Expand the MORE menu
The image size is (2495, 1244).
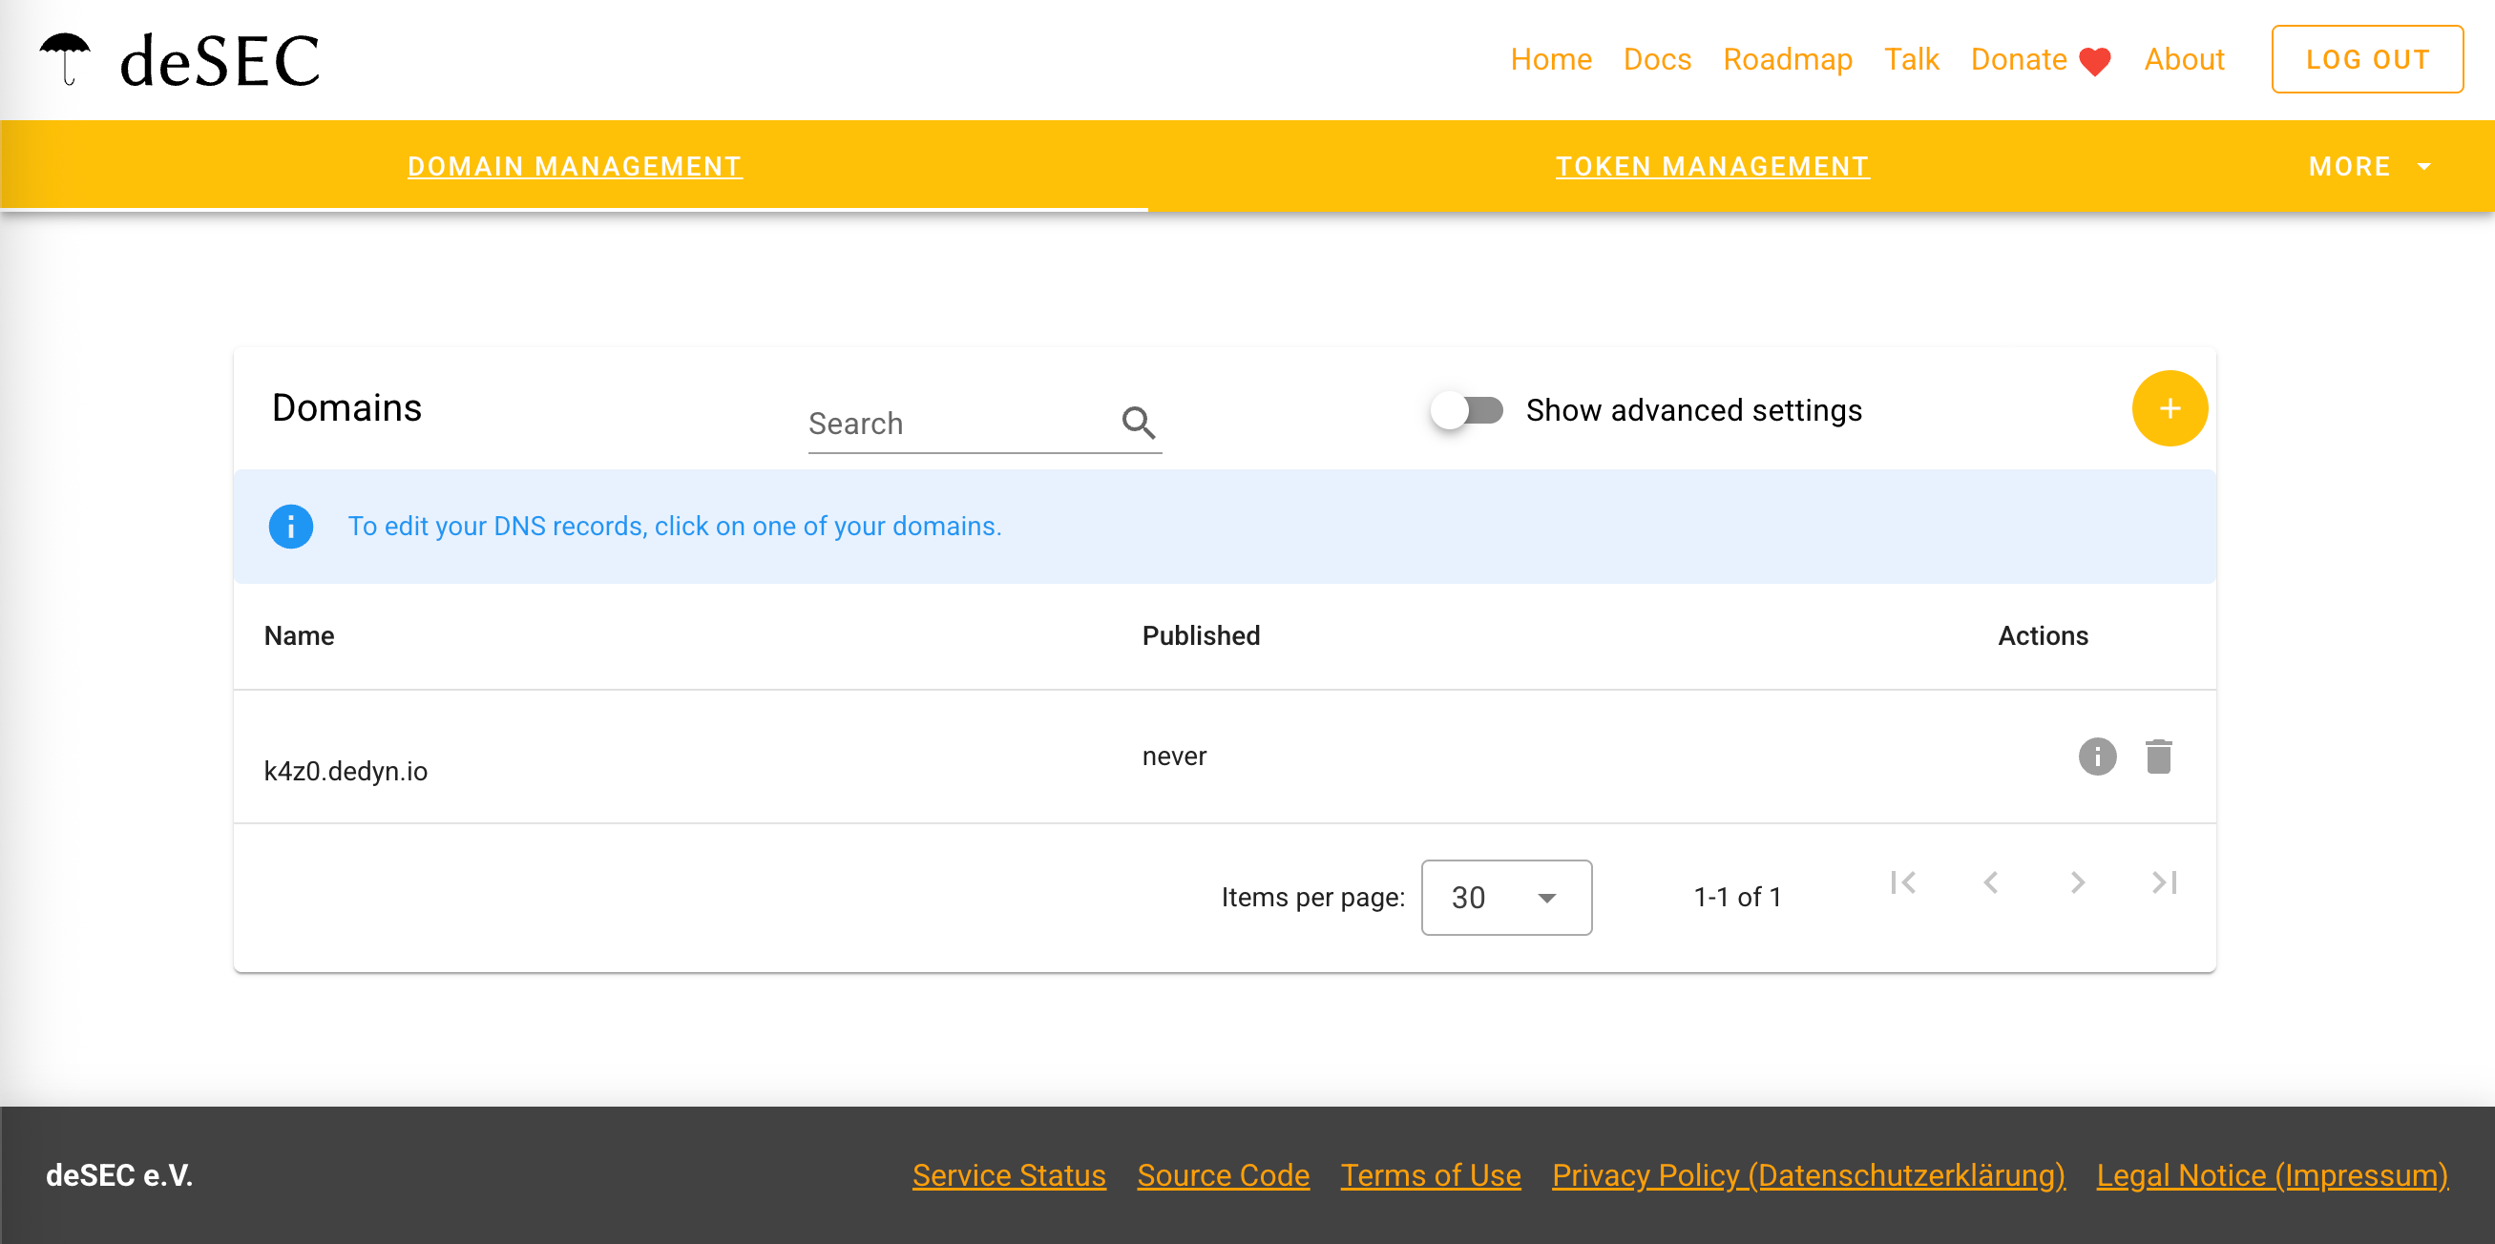tap(2369, 167)
